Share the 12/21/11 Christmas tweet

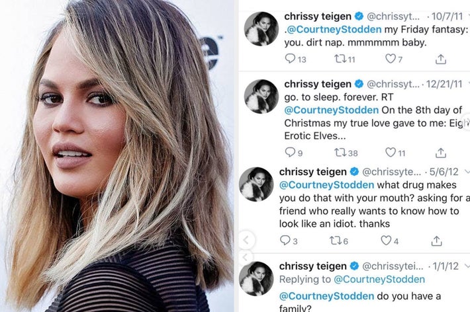(441, 153)
